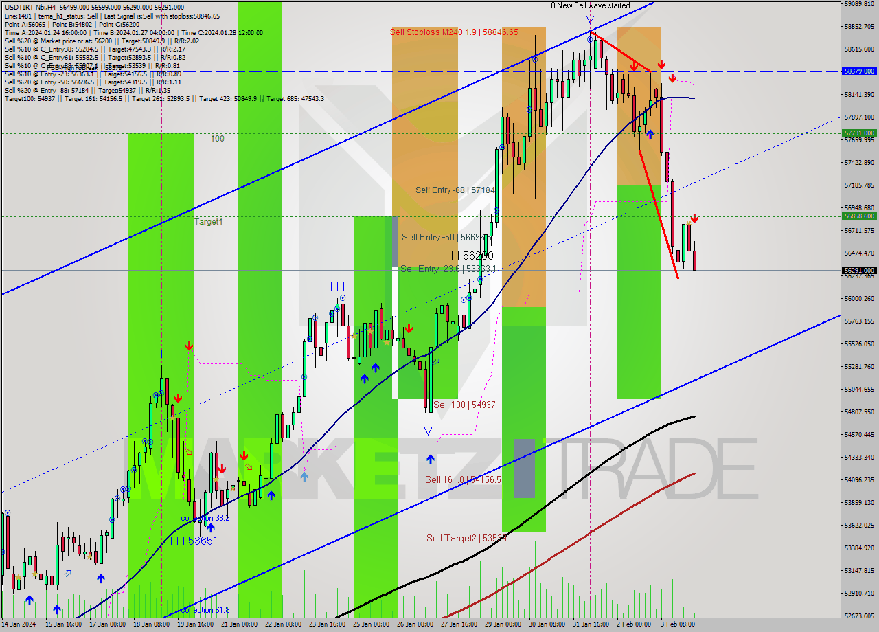Select the 'Sell Stoploss M240 1.9 | 58846.65' label

tap(454, 32)
